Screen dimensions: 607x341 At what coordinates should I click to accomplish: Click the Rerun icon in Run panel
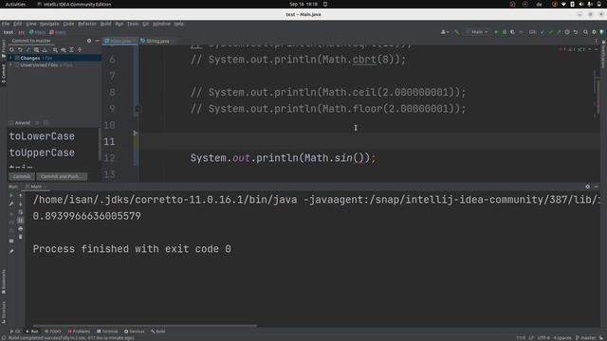11,196
